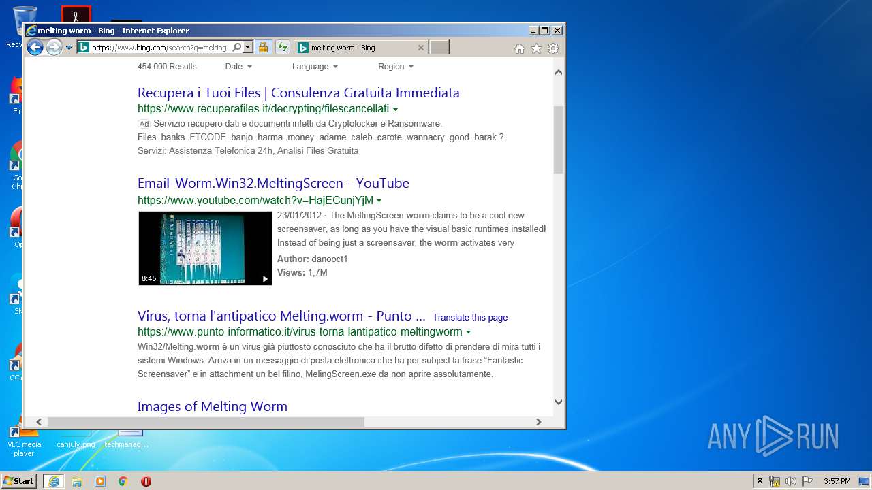The height and width of the screenshot is (490, 872).
Task: Go back with the browser Back arrow
Action: [35, 48]
